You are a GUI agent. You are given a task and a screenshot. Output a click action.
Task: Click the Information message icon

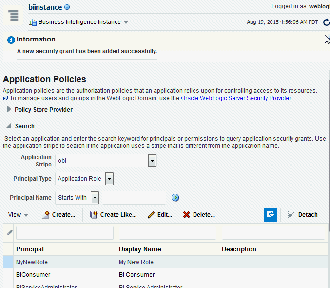pyautogui.click(x=11, y=40)
